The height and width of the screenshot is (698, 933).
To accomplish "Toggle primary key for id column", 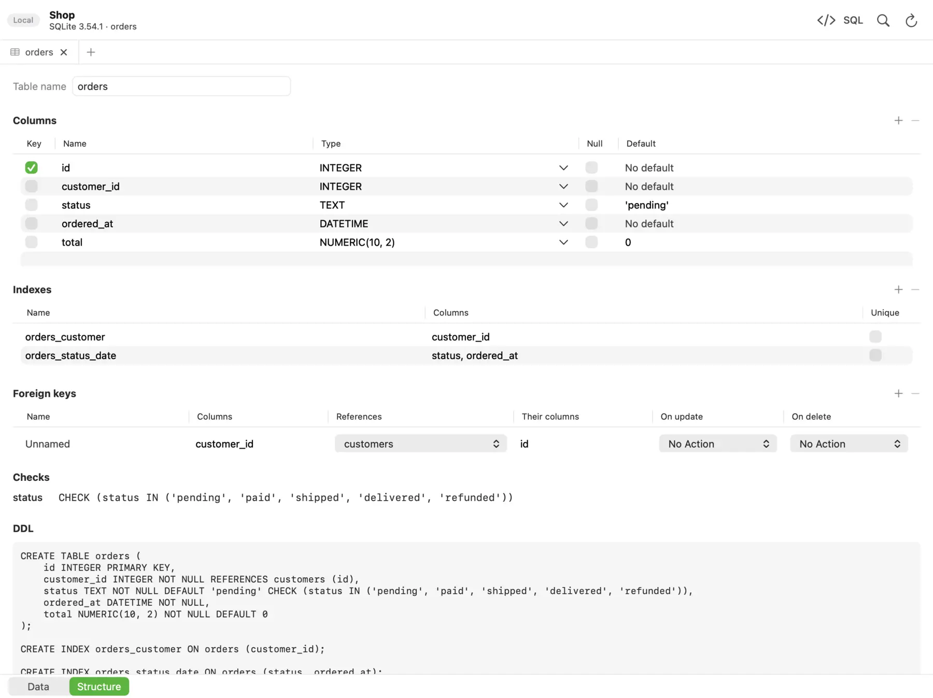I will pos(31,167).
